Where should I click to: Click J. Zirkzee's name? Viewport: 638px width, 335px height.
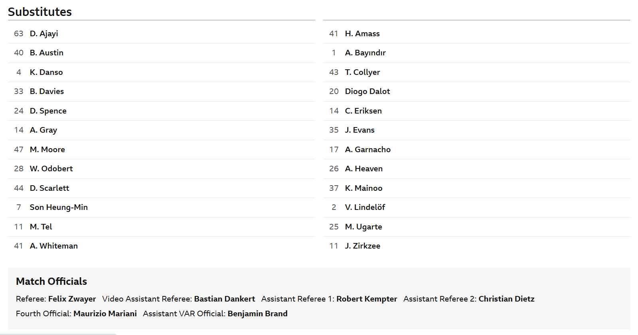[x=362, y=246]
